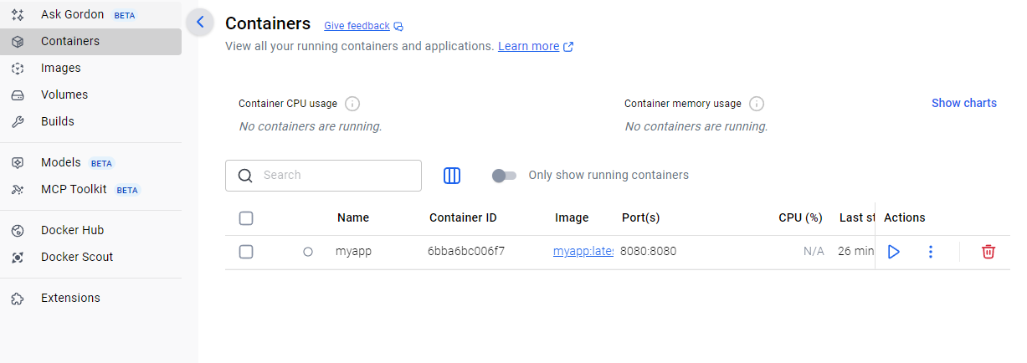Click the magnifier icon in the search box
The image size is (1027, 363).
pos(245,176)
